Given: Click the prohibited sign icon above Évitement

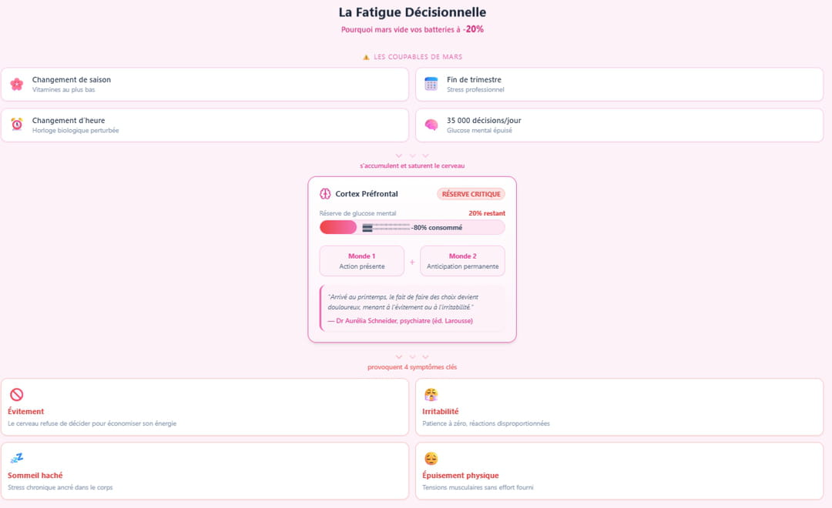Looking at the screenshot, I should tap(16, 395).
